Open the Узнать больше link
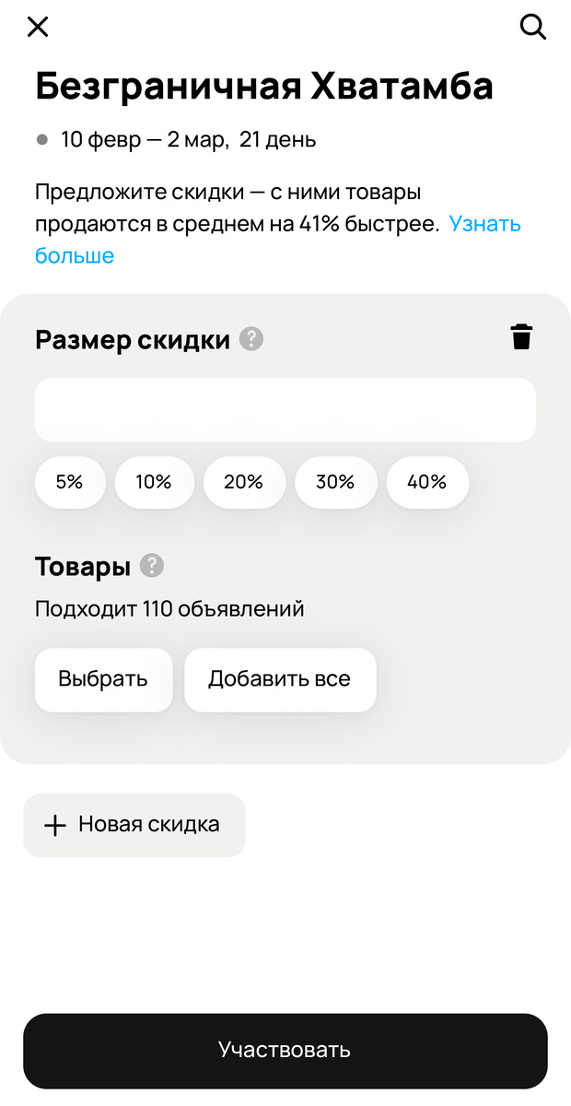 coord(485,223)
